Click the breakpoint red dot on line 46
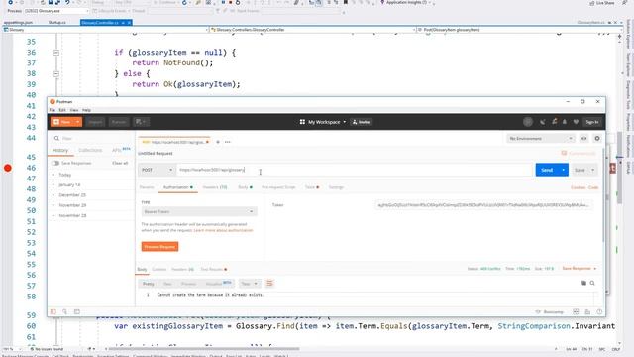The image size is (634, 357). pos(8,168)
